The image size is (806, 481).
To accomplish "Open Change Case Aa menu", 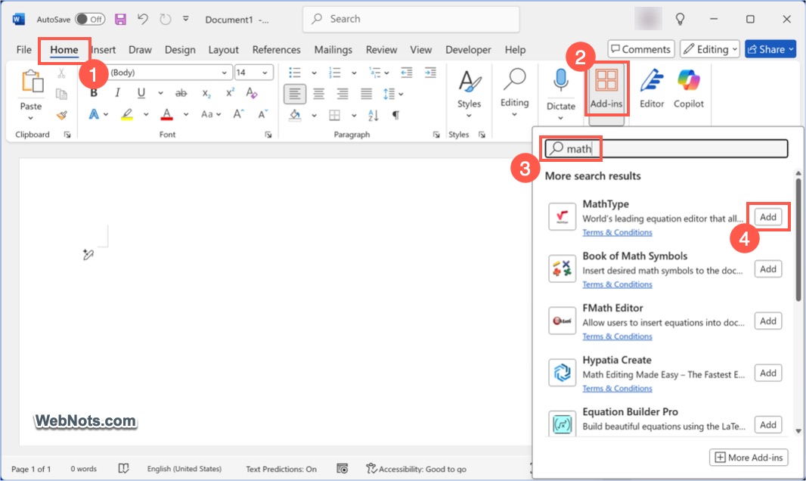I will pyautogui.click(x=211, y=114).
